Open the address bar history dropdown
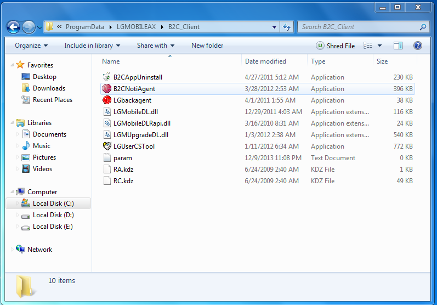The width and height of the screenshot is (437, 305). pos(274,27)
